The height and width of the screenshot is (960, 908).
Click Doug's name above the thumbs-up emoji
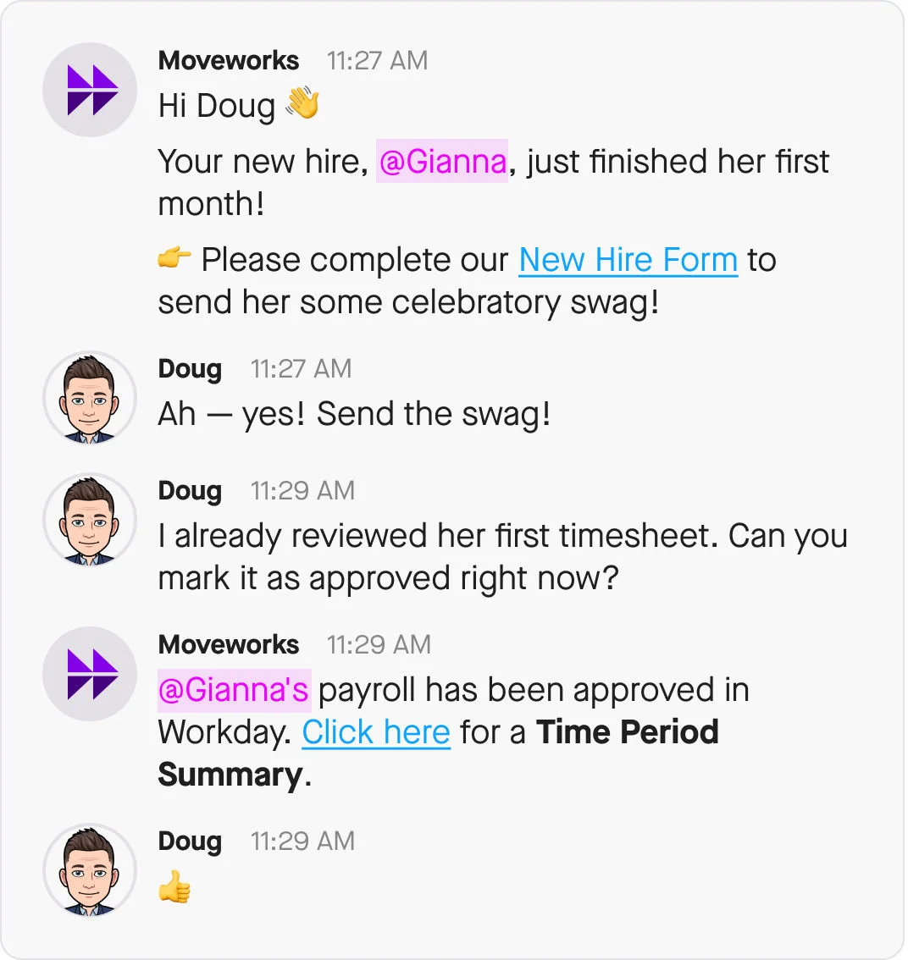[x=190, y=841]
